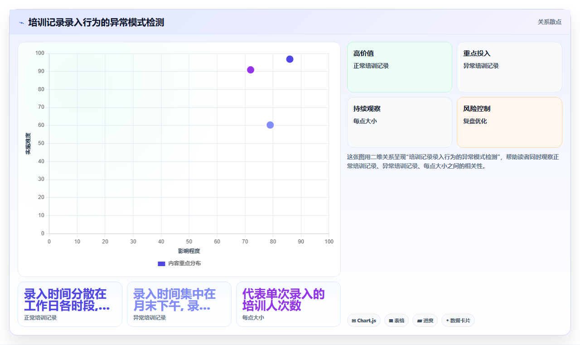
Task: Click the 关系散点 label in the header
Action: (x=549, y=22)
